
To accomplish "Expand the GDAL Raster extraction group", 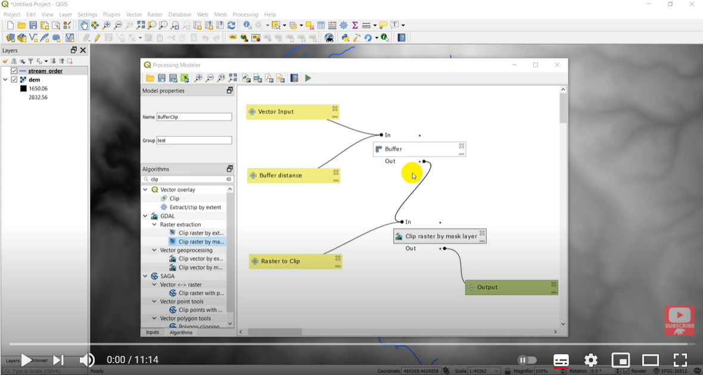I will click(x=153, y=224).
